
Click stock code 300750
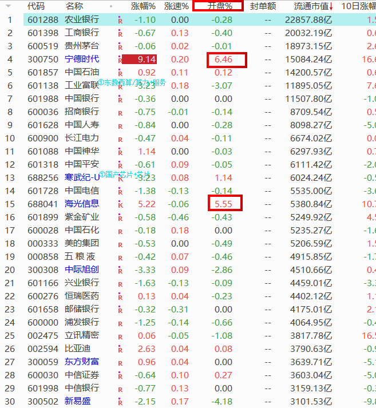coord(43,60)
